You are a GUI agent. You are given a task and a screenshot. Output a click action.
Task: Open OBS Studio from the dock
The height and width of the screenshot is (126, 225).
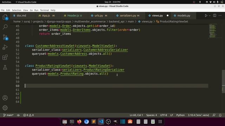(108, 121)
